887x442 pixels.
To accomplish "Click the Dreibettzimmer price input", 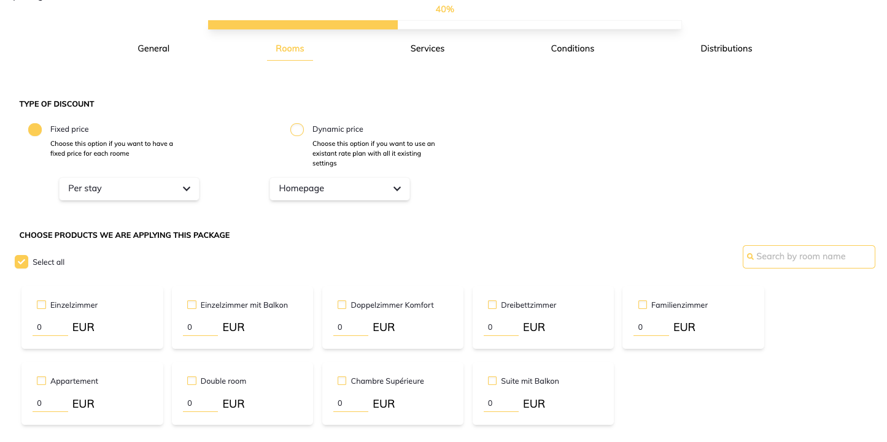I will 501,327.
